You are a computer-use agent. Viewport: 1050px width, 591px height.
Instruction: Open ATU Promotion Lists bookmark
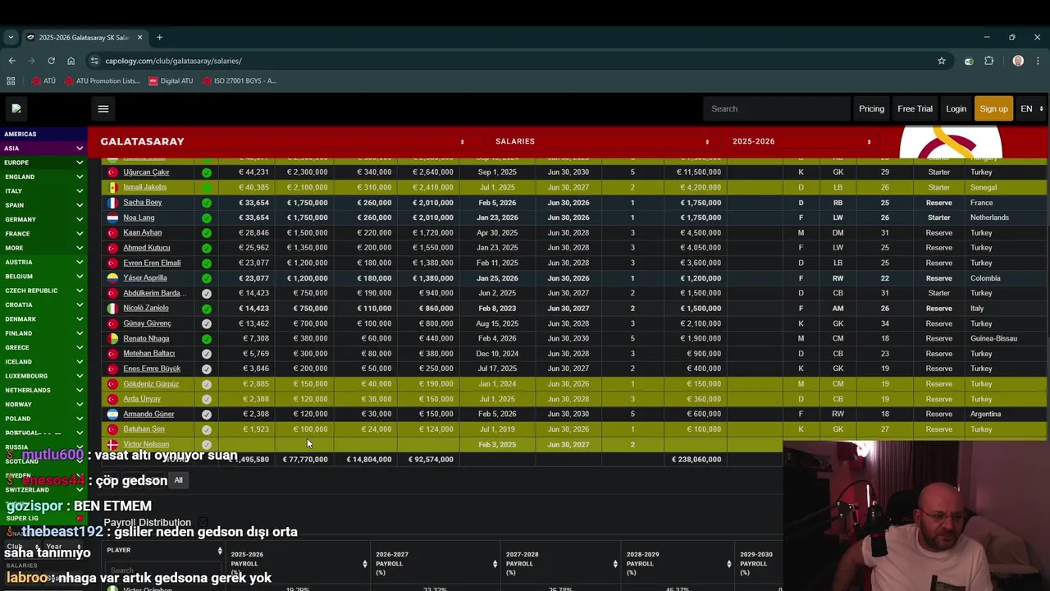pyautogui.click(x=102, y=80)
